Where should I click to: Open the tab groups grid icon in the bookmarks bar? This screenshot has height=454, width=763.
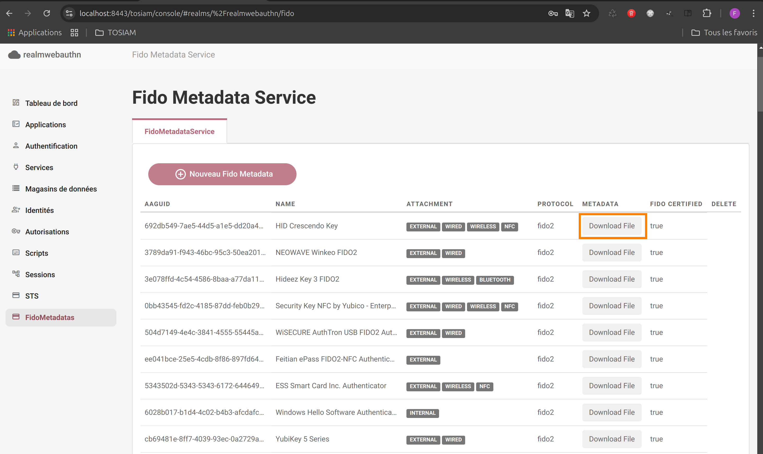click(74, 32)
